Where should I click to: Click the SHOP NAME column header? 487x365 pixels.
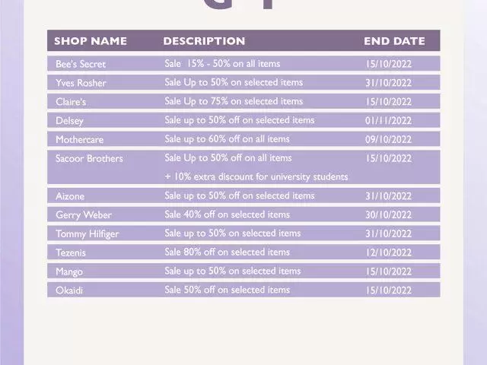coord(91,41)
